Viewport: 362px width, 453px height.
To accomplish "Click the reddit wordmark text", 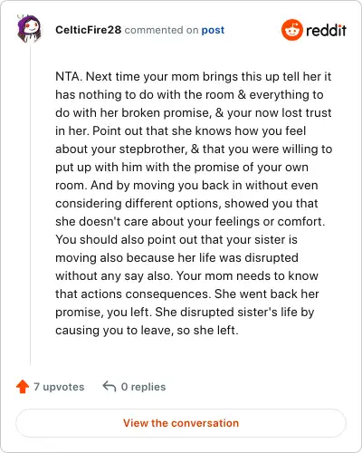I will tap(326, 31).
